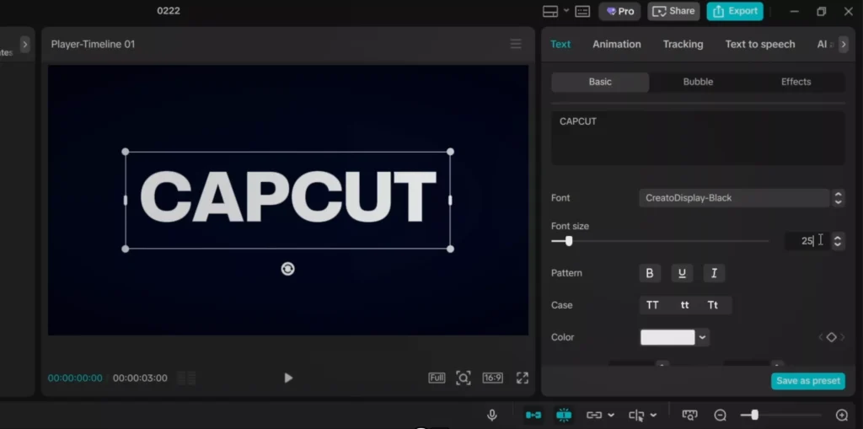Click the Pro membership button

pos(619,11)
